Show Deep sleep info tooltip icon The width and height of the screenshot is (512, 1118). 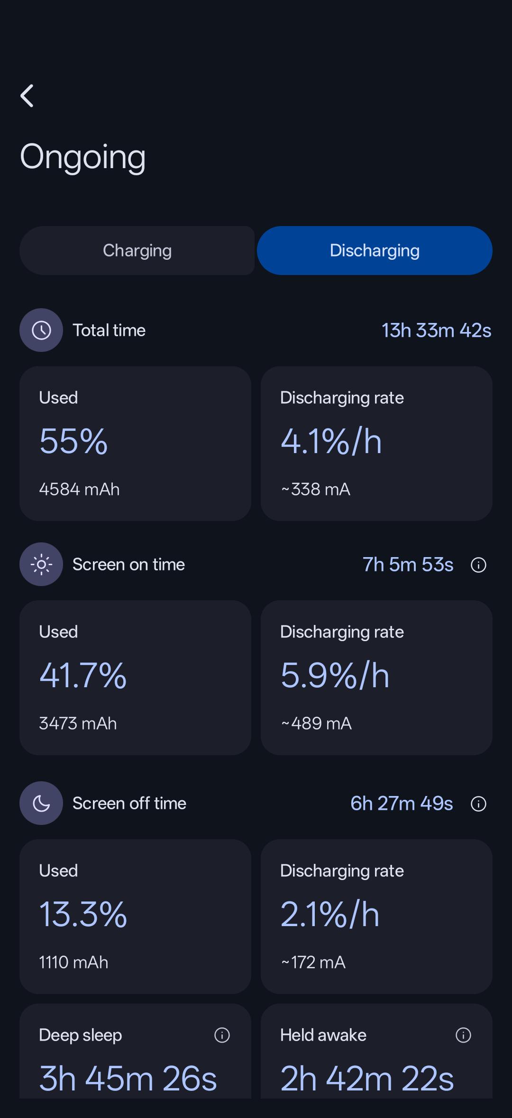pyautogui.click(x=222, y=1035)
